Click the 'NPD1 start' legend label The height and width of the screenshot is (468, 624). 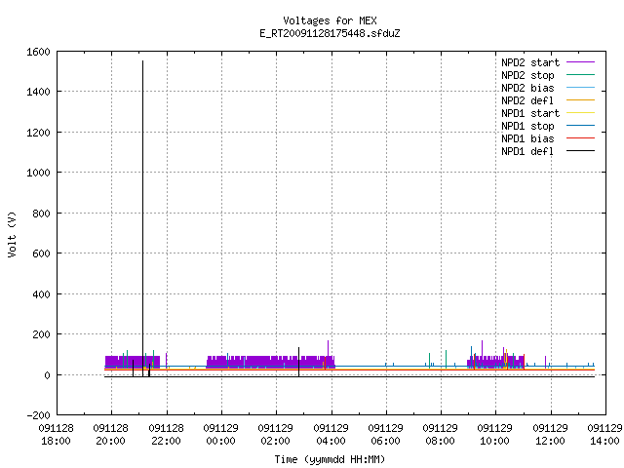pos(530,113)
